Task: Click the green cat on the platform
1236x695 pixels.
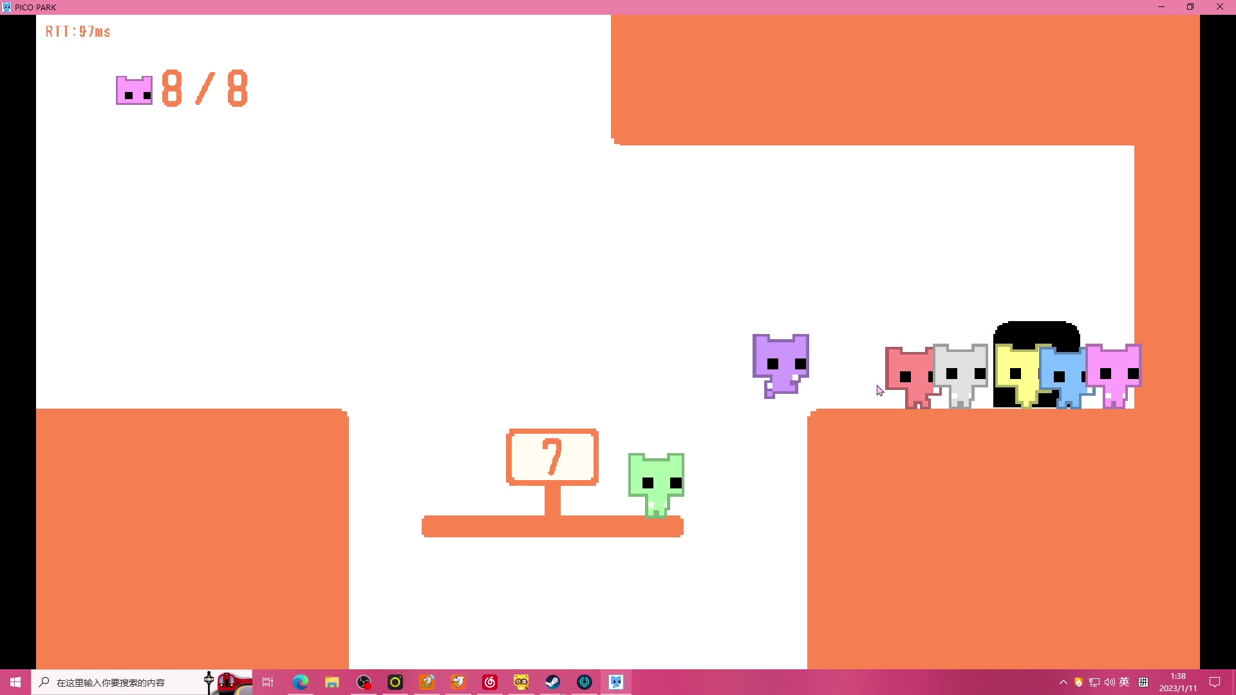Action: (656, 485)
